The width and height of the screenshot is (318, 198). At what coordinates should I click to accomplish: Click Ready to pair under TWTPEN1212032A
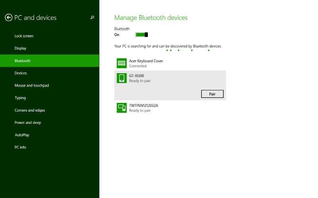point(140,110)
